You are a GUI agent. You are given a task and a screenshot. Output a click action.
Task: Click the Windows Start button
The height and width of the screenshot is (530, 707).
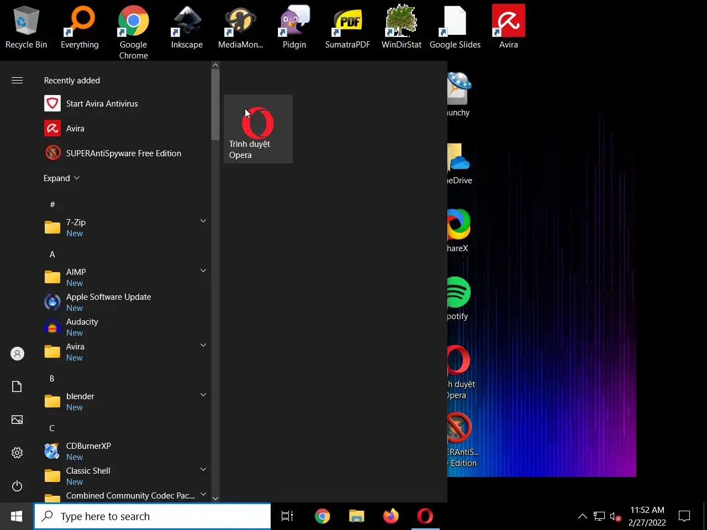tap(17, 516)
